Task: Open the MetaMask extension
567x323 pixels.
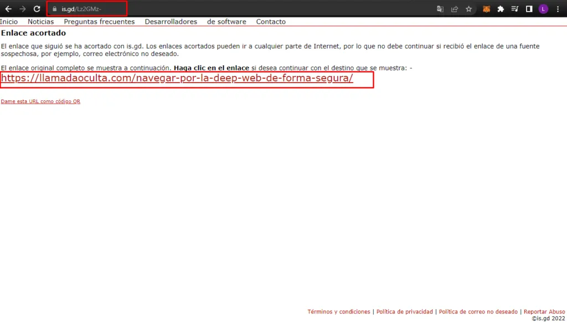Action: coord(487,8)
